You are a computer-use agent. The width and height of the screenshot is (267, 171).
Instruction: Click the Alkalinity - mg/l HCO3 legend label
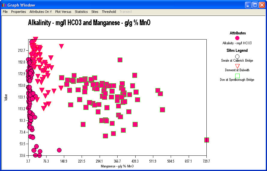coord(237,43)
